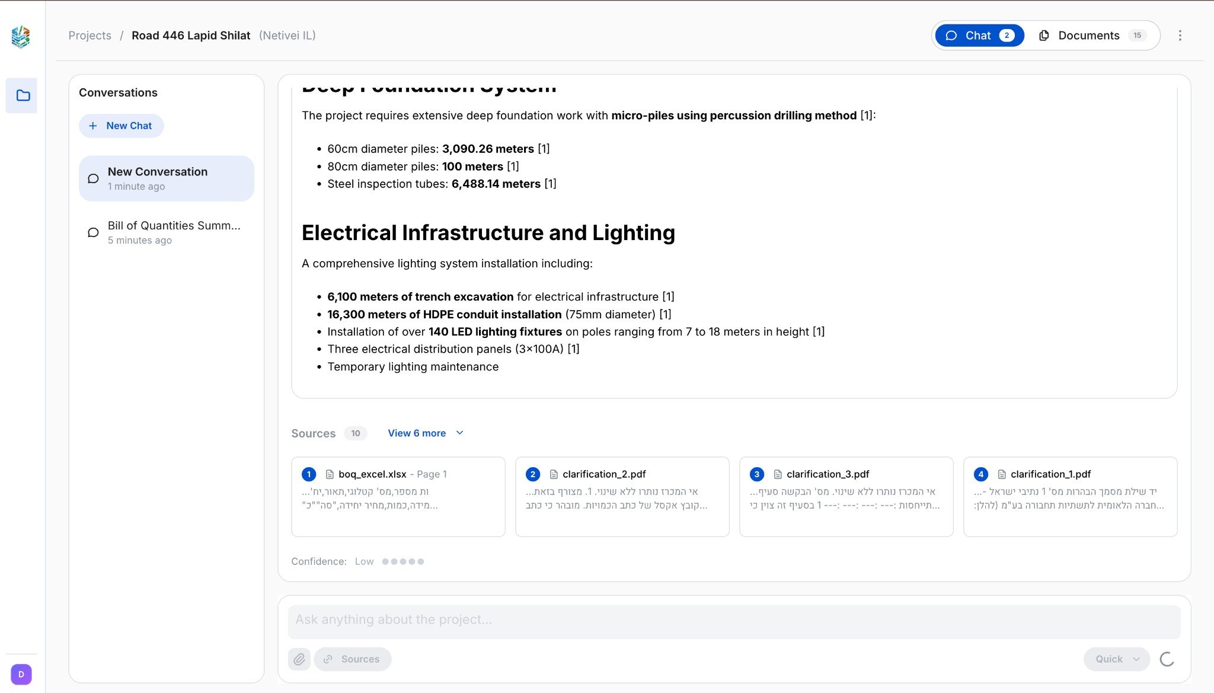Image resolution: width=1214 pixels, height=693 pixels.
Task: Click the loading spinner send icon
Action: (x=1167, y=659)
